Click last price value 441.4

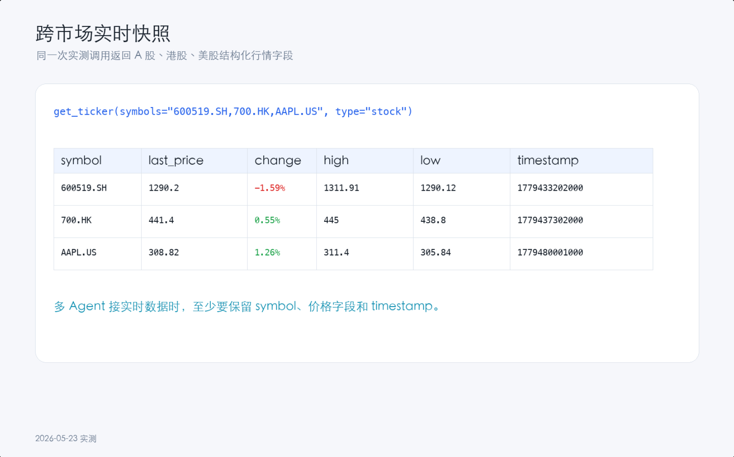(161, 220)
